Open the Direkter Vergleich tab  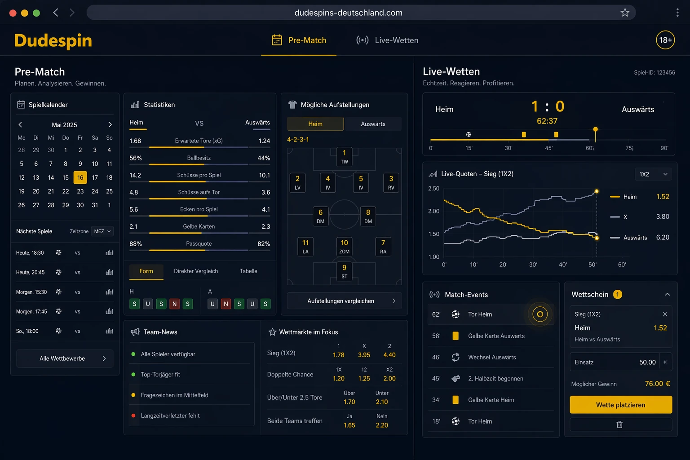196,271
